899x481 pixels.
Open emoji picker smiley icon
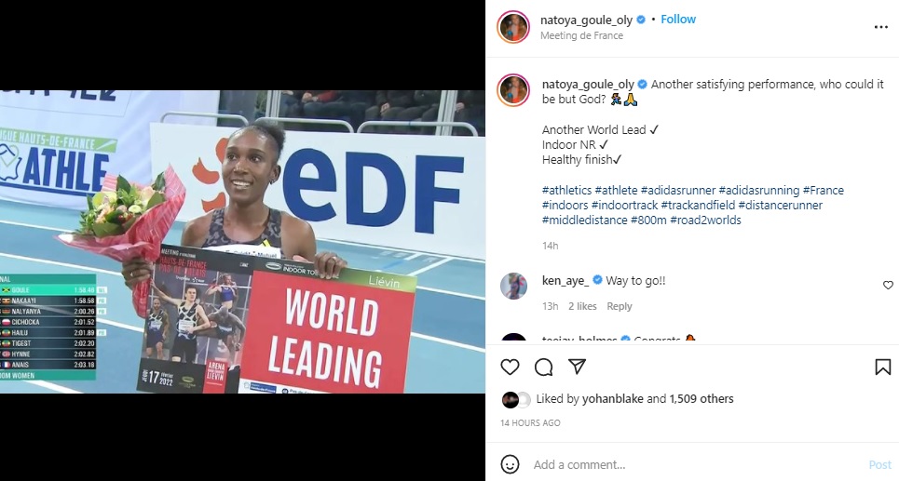(x=510, y=464)
